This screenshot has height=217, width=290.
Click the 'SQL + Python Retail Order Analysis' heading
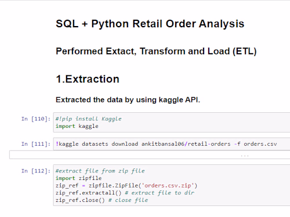coord(150,24)
